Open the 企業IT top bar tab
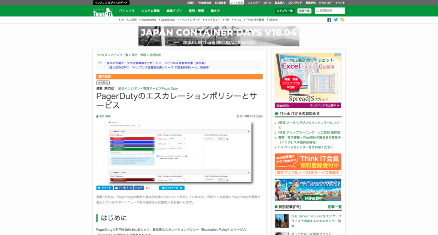Image resolution: width=438 pixels, height=235 pixels. (x=191, y=3)
